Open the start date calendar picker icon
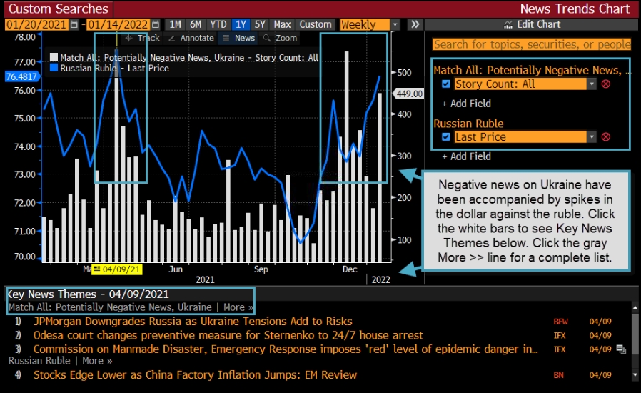This screenshot has width=641, height=393. tap(74, 24)
